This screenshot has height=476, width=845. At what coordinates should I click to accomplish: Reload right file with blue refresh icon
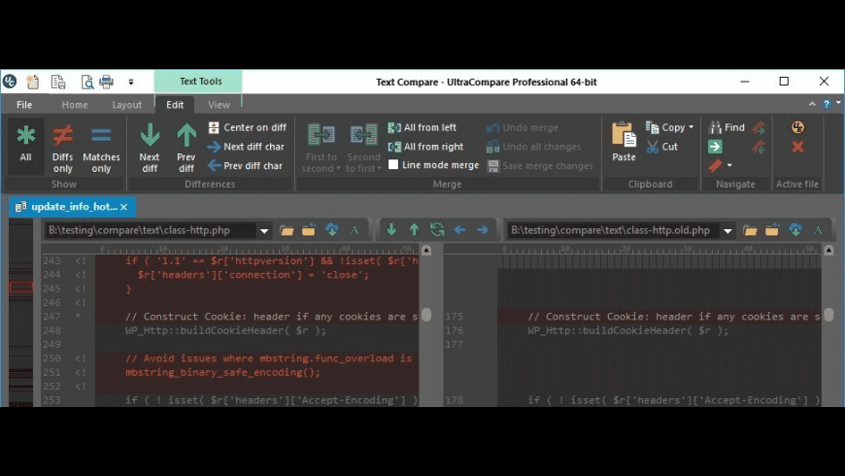coord(795,230)
